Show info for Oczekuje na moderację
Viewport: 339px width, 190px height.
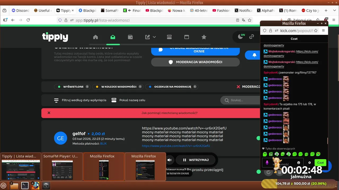[x=195, y=87]
